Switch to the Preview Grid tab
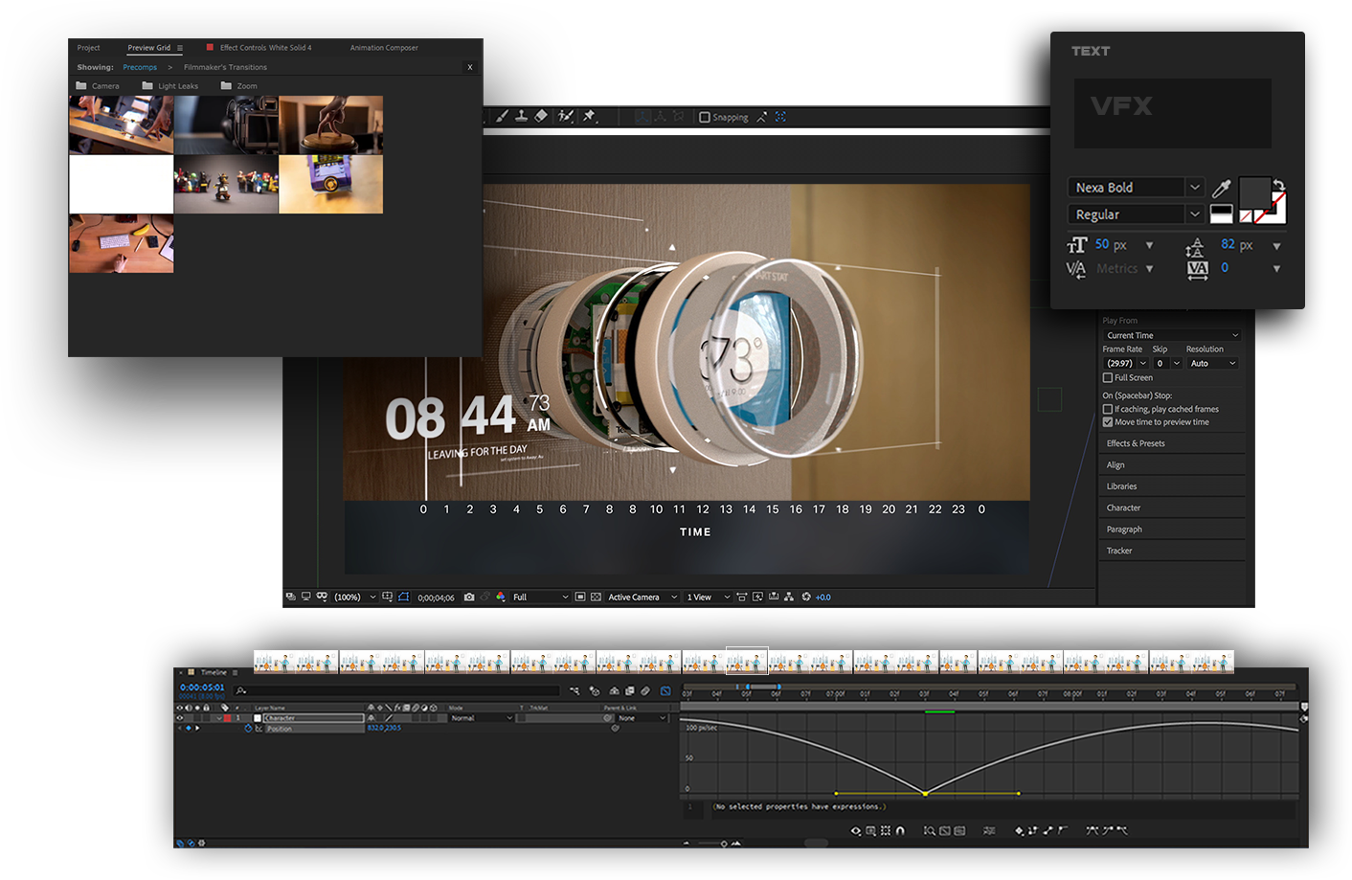Screen dimensions: 1352x880 [x=149, y=48]
